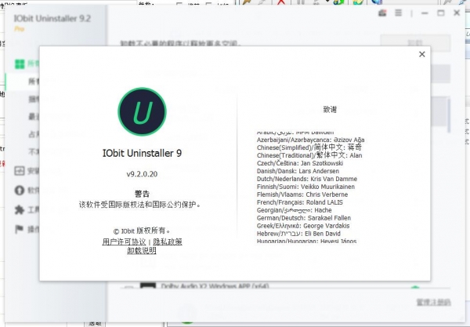Click the French credits row Roland LALIS
Screen dimensions: 470x327
pos(300,202)
